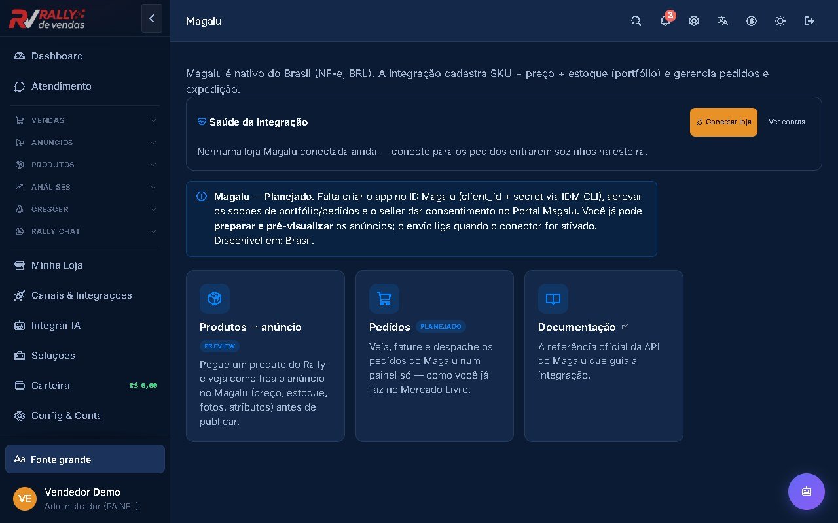Click the Saúde da Integração heading

click(259, 122)
